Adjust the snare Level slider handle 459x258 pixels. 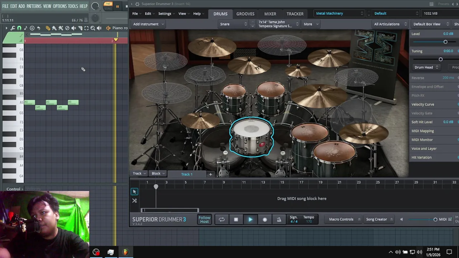(445, 42)
